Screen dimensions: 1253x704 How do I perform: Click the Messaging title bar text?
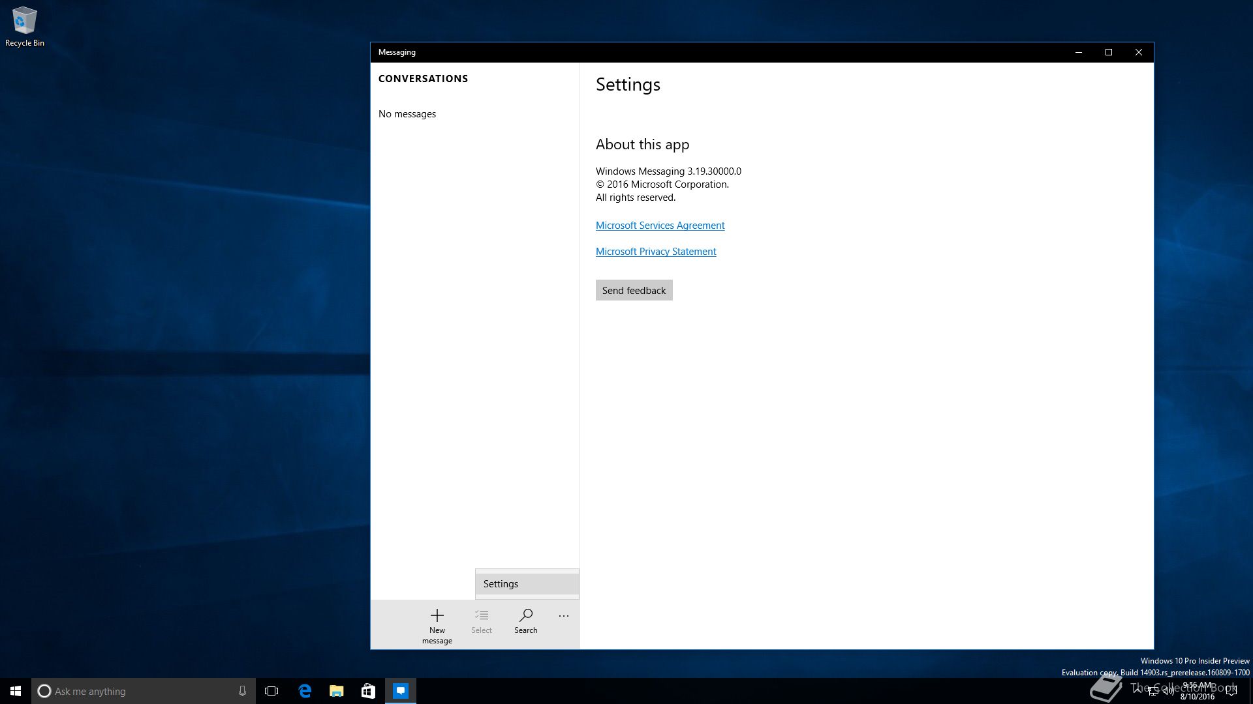(397, 52)
